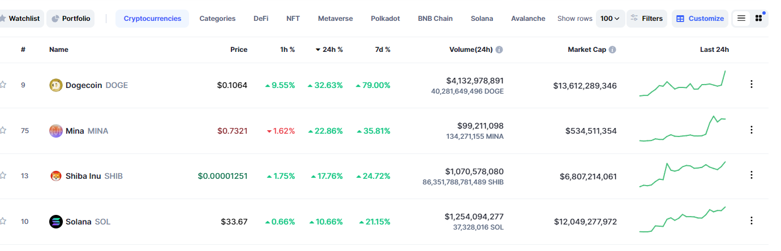Open the three-dot menu for Dogecoin
This screenshot has height=251, width=781.
(x=752, y=85)
